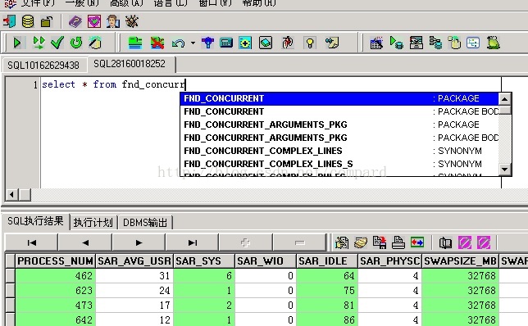Click the green column-width arrows icon
The height and width of the screenshot is (326, 528).
(417, 242)
